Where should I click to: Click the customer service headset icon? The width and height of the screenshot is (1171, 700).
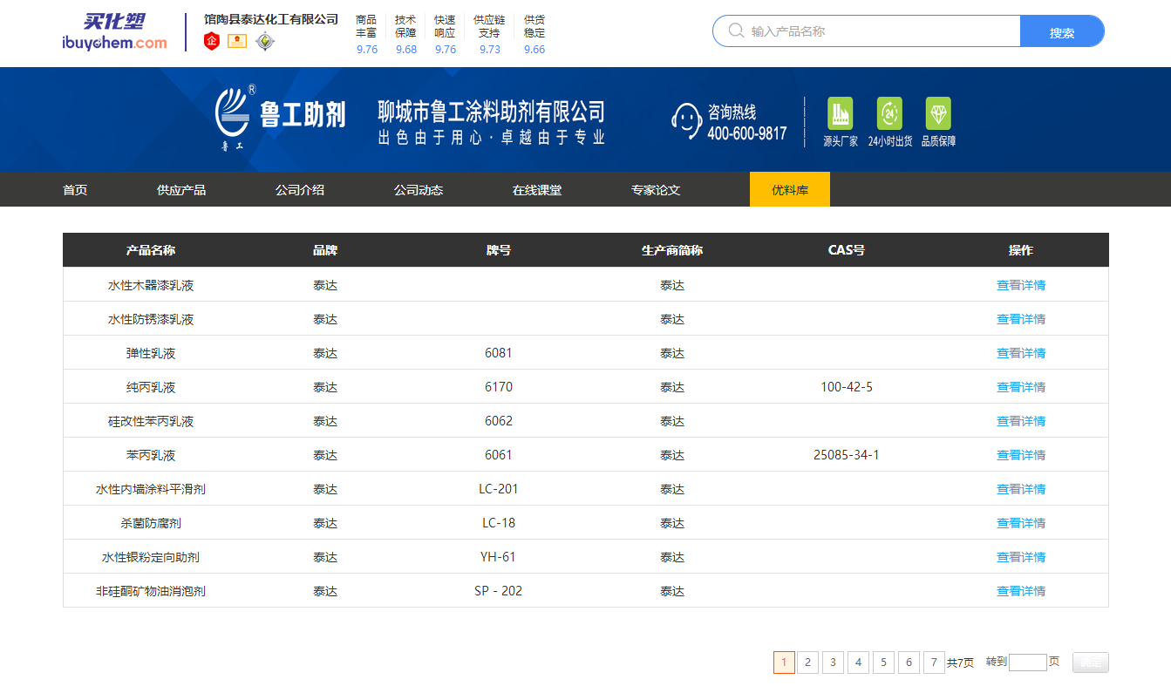click(687, 120)
